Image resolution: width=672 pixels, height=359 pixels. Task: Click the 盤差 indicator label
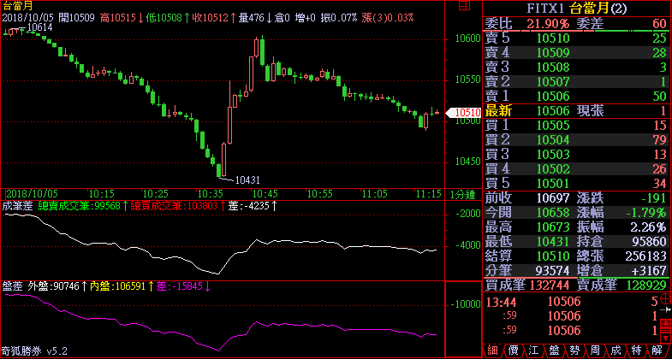click(x=12, y=286)
